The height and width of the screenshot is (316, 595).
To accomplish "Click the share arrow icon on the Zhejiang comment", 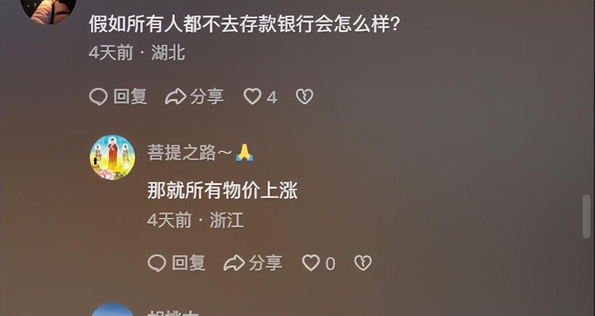I will pyautogui.click(x=234, y=263).
